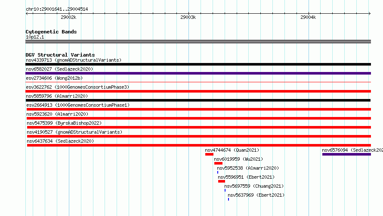Click the 29004k ruler mark
Screen dimensions: 383x216
pos(308,17)
